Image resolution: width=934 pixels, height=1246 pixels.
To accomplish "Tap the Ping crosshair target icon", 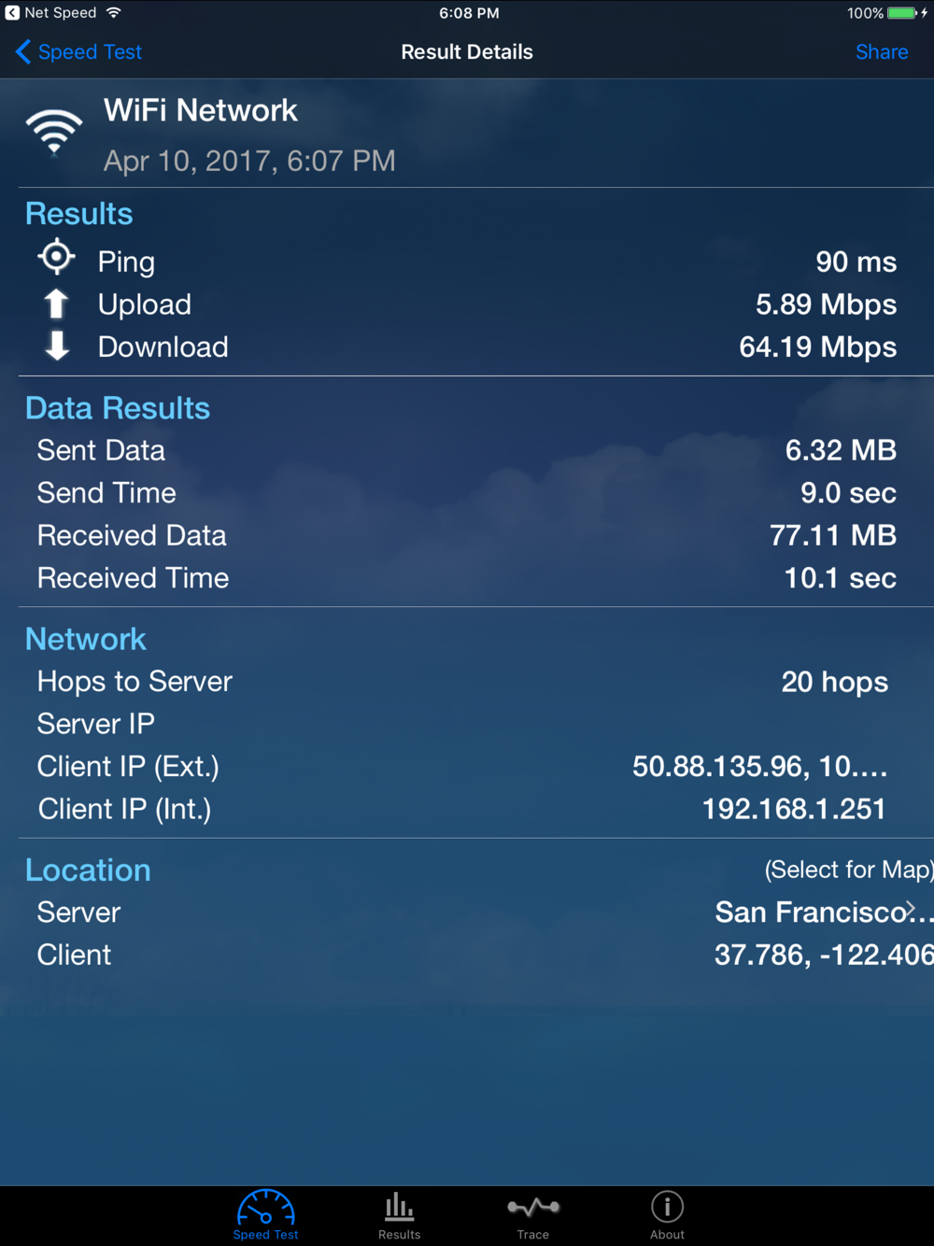I will pyautogui.click(x=57, y=257).
